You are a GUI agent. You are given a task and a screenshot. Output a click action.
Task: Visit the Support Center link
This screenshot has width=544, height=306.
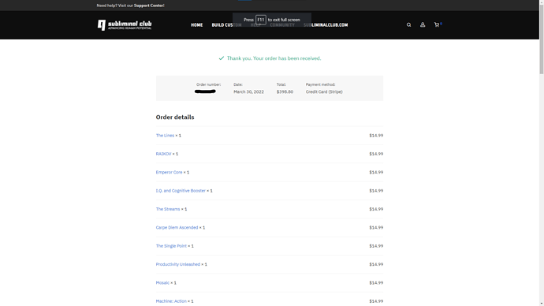[x=149, y=6]
